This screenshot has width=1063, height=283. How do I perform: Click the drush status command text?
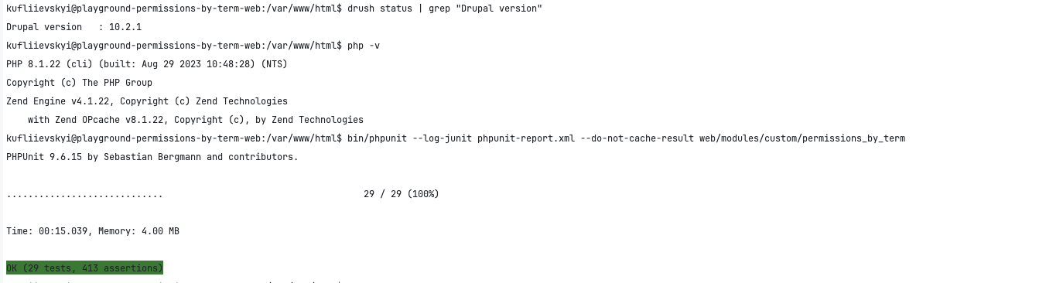pyautogui.click(x=380, y=8)
